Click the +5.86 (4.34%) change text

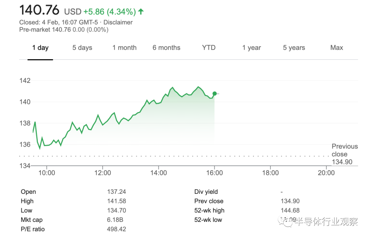(x=110, y=12)
